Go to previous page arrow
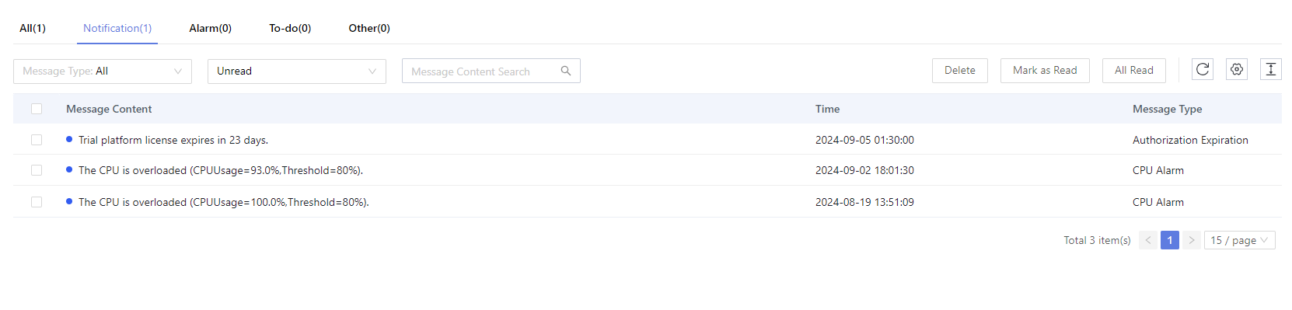Screen dimensions: 1292x310 coord(1148,240)
